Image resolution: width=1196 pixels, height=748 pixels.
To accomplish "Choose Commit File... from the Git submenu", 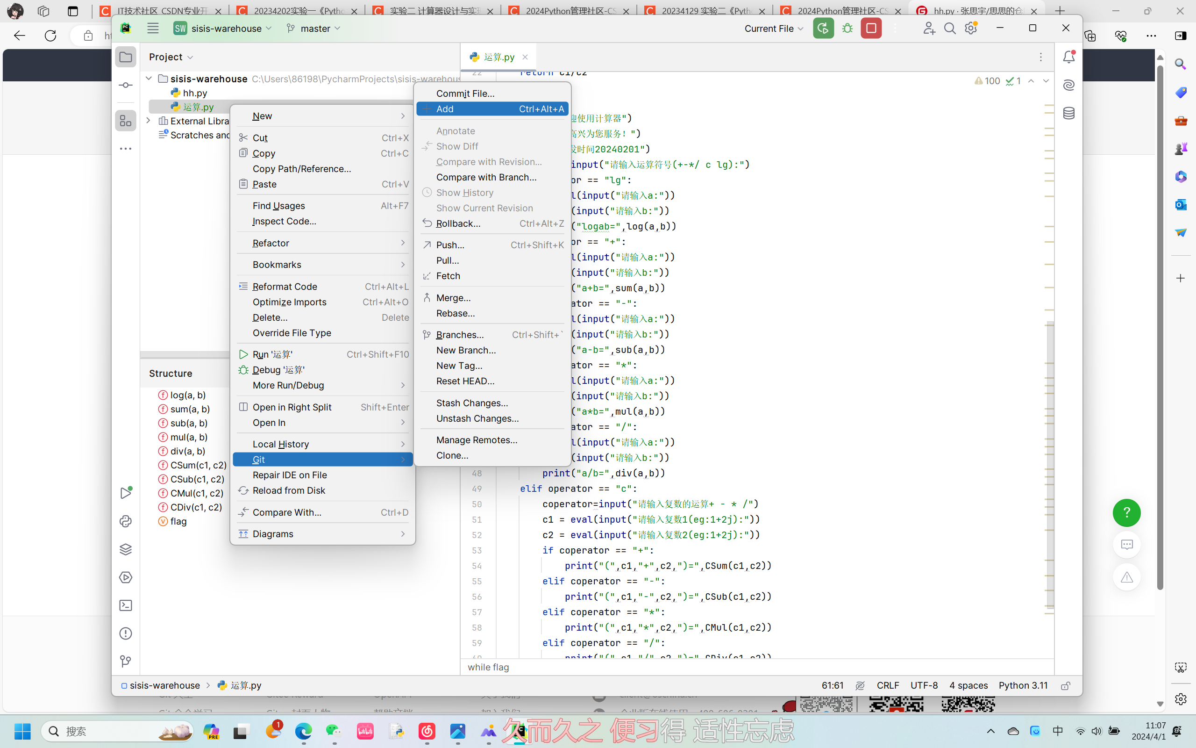I will click(x=465, y=93).
